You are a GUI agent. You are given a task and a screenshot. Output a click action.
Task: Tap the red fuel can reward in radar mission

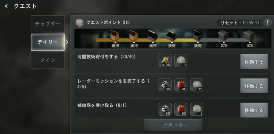pyautogui.click(x=181, y=85)
